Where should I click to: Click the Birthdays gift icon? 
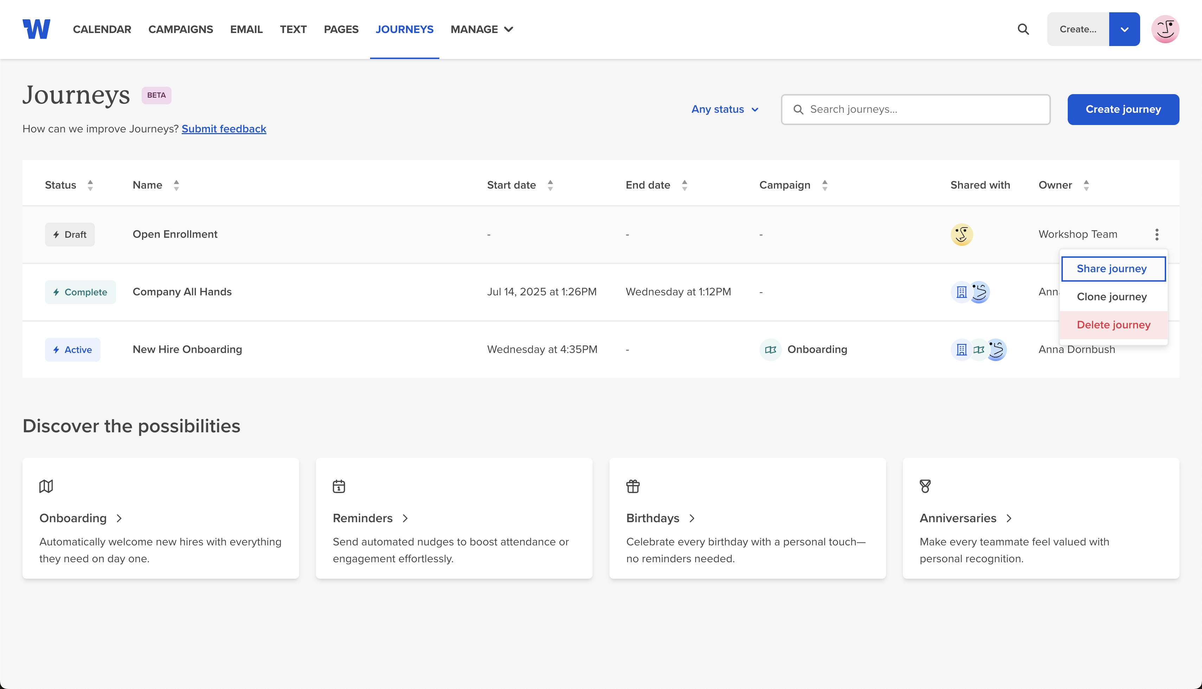(633, 486)
